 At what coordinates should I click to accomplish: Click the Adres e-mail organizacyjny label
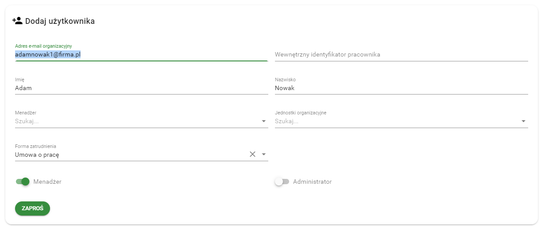click(x=43, y=46)
